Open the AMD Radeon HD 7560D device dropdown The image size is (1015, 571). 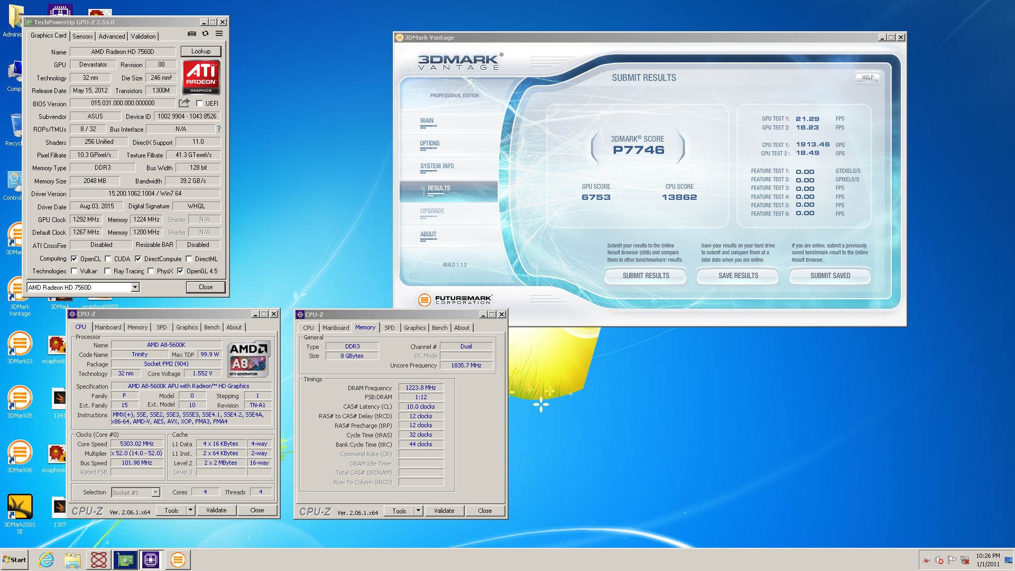click(135, 287)
